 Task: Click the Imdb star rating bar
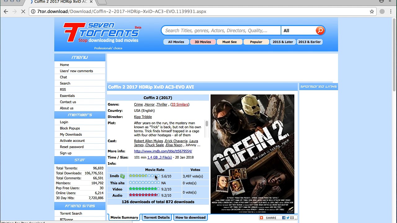145,176
